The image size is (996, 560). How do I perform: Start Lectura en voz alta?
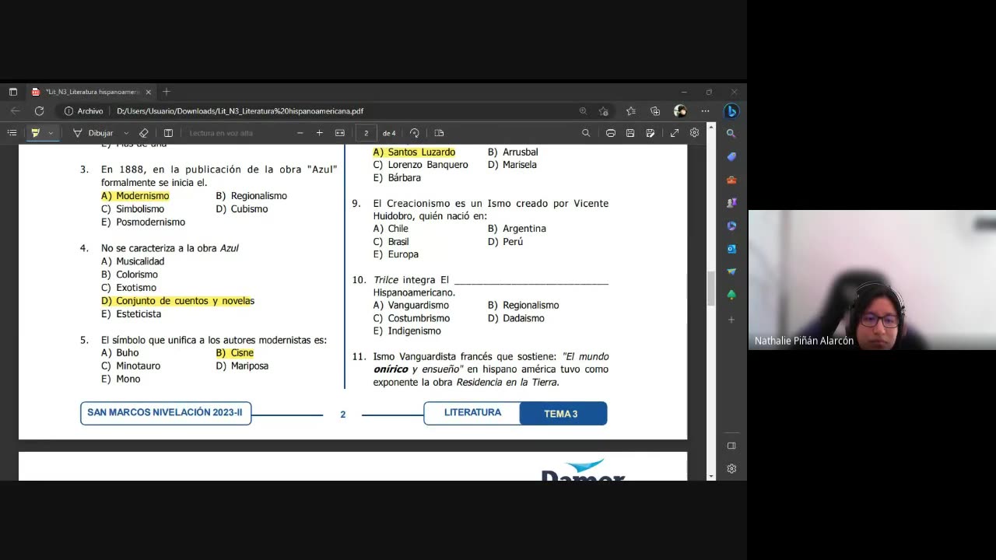point(221,133)
